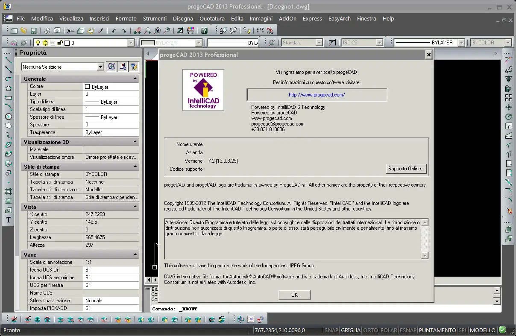516x336 pixels.
Task: Click OK in the about dialog
Action: coord(294,295)
